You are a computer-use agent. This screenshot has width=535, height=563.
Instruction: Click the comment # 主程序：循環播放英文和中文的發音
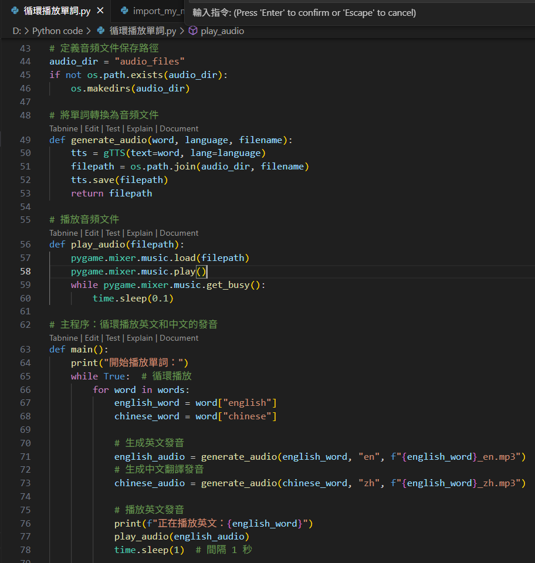[x=133, y=324]
